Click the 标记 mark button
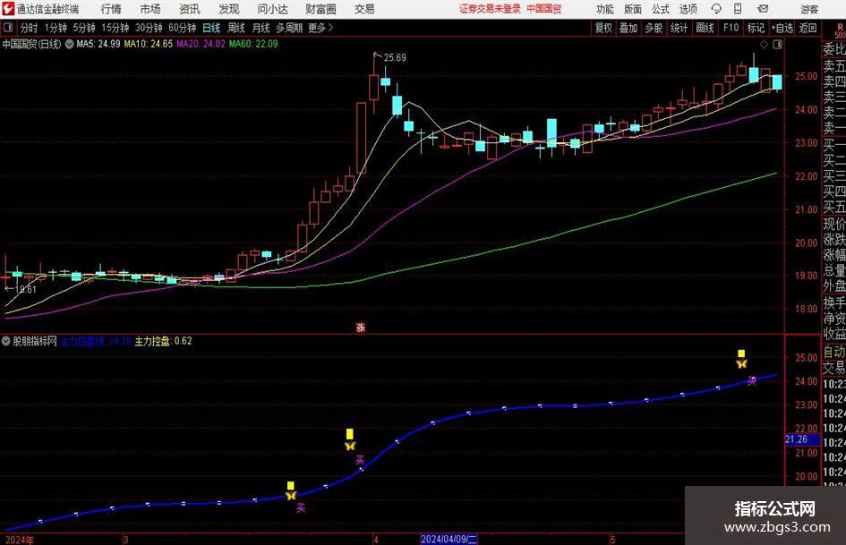 click(756, 28)
